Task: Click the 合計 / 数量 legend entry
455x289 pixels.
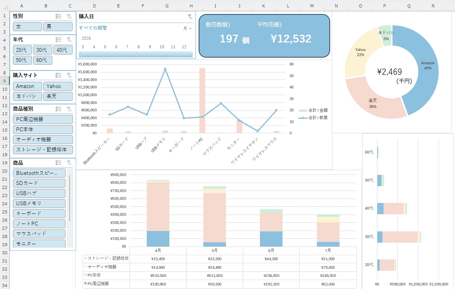Action: point(313,118)
